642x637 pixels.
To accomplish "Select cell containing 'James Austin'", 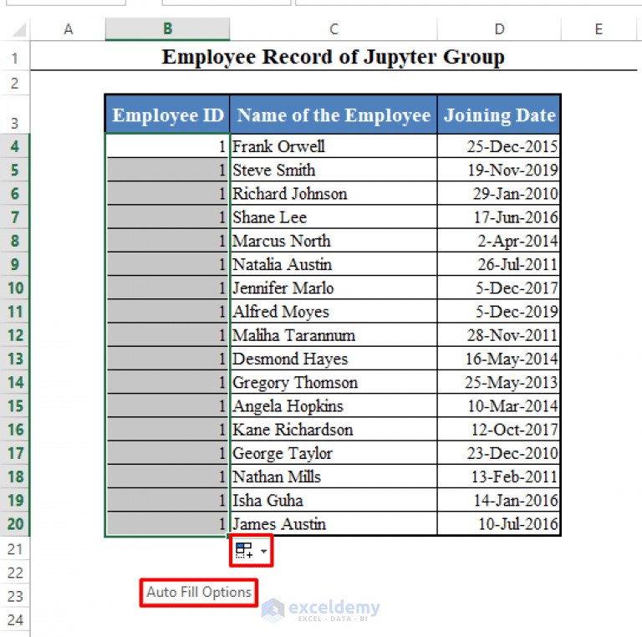I will tap(334, 523).
